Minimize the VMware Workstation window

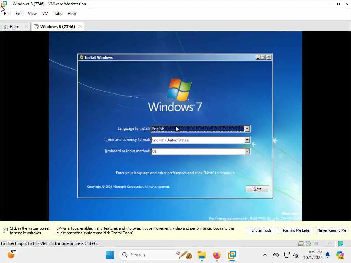coord(330,4)
